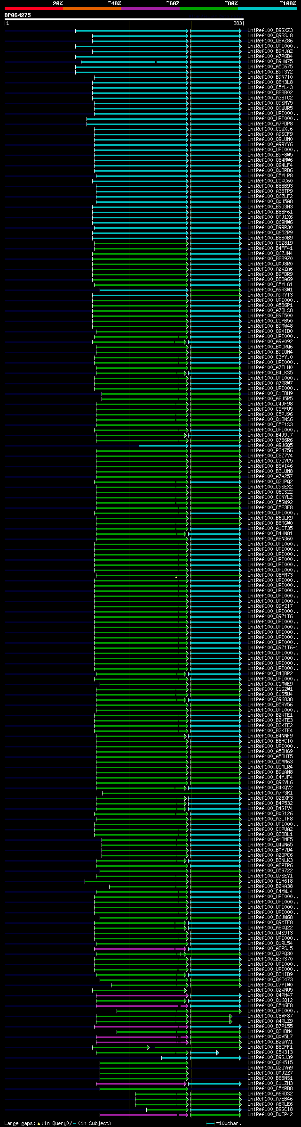The height and width of the screenshot is (1127, 301).
Task: Select hit UniRef100_B9HW75
Action: 270,62
